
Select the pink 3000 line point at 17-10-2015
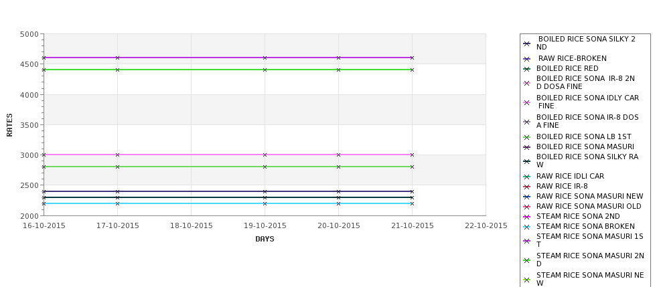pyautogui.click(x=117, y=155)
